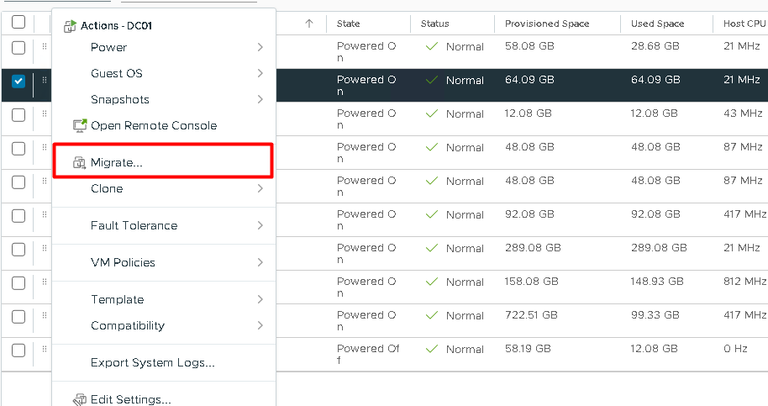Click the Powered Off state cell
Viewport: 768px width, 406px height.
(368, 355)
